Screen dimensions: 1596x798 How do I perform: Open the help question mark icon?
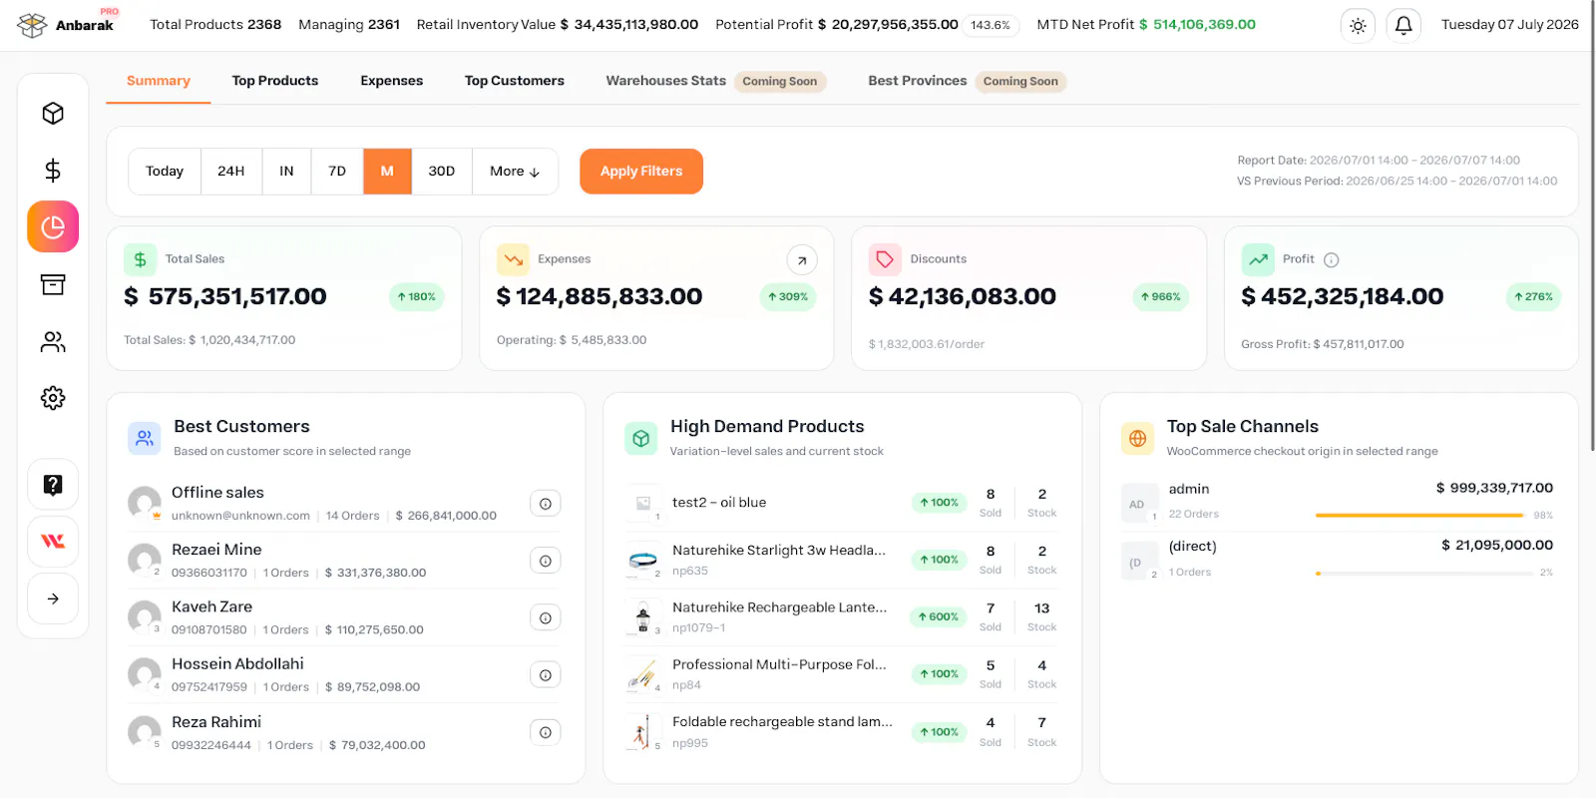click(x=53, y=485)
